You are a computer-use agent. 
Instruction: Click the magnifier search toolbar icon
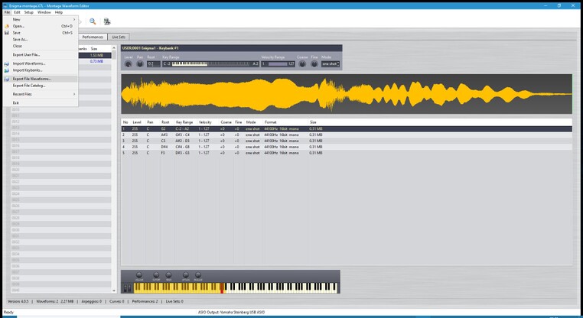pyautogui.click(x=93, y=21)
